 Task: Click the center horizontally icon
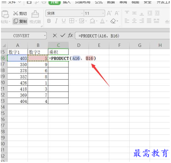coord(134,21)
